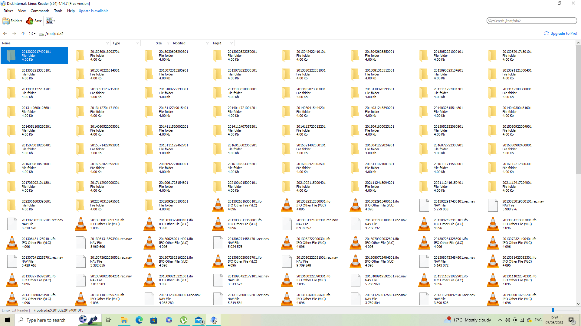Toggle the Name column filter
581x326 pixels.
click(x=107, y=43)
